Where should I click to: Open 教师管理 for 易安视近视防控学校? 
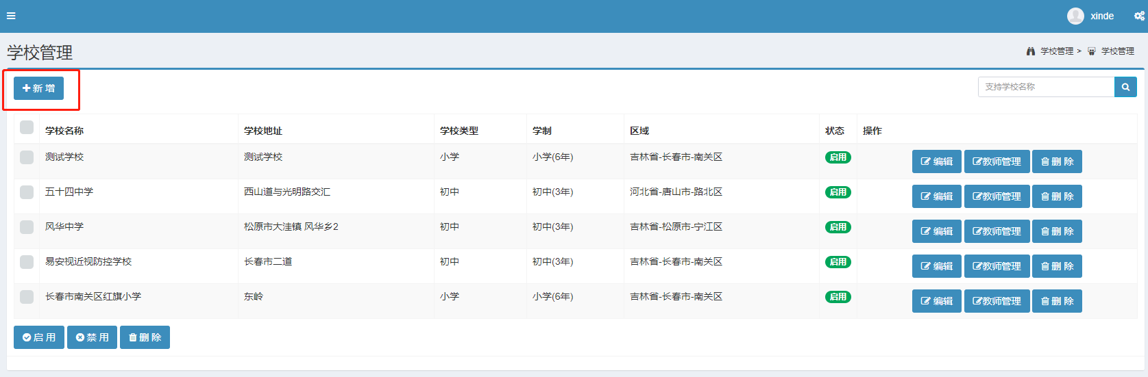coord(997,266)
